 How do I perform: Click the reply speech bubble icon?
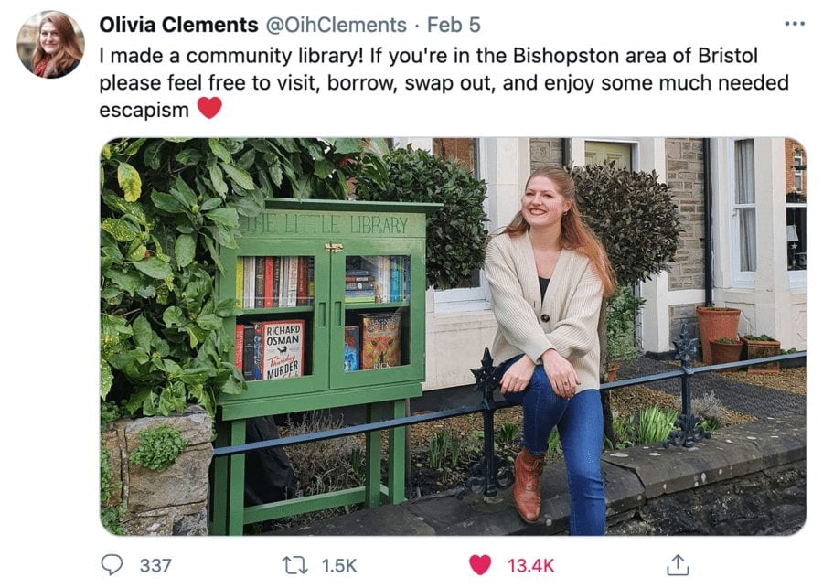tap(112, 565)
